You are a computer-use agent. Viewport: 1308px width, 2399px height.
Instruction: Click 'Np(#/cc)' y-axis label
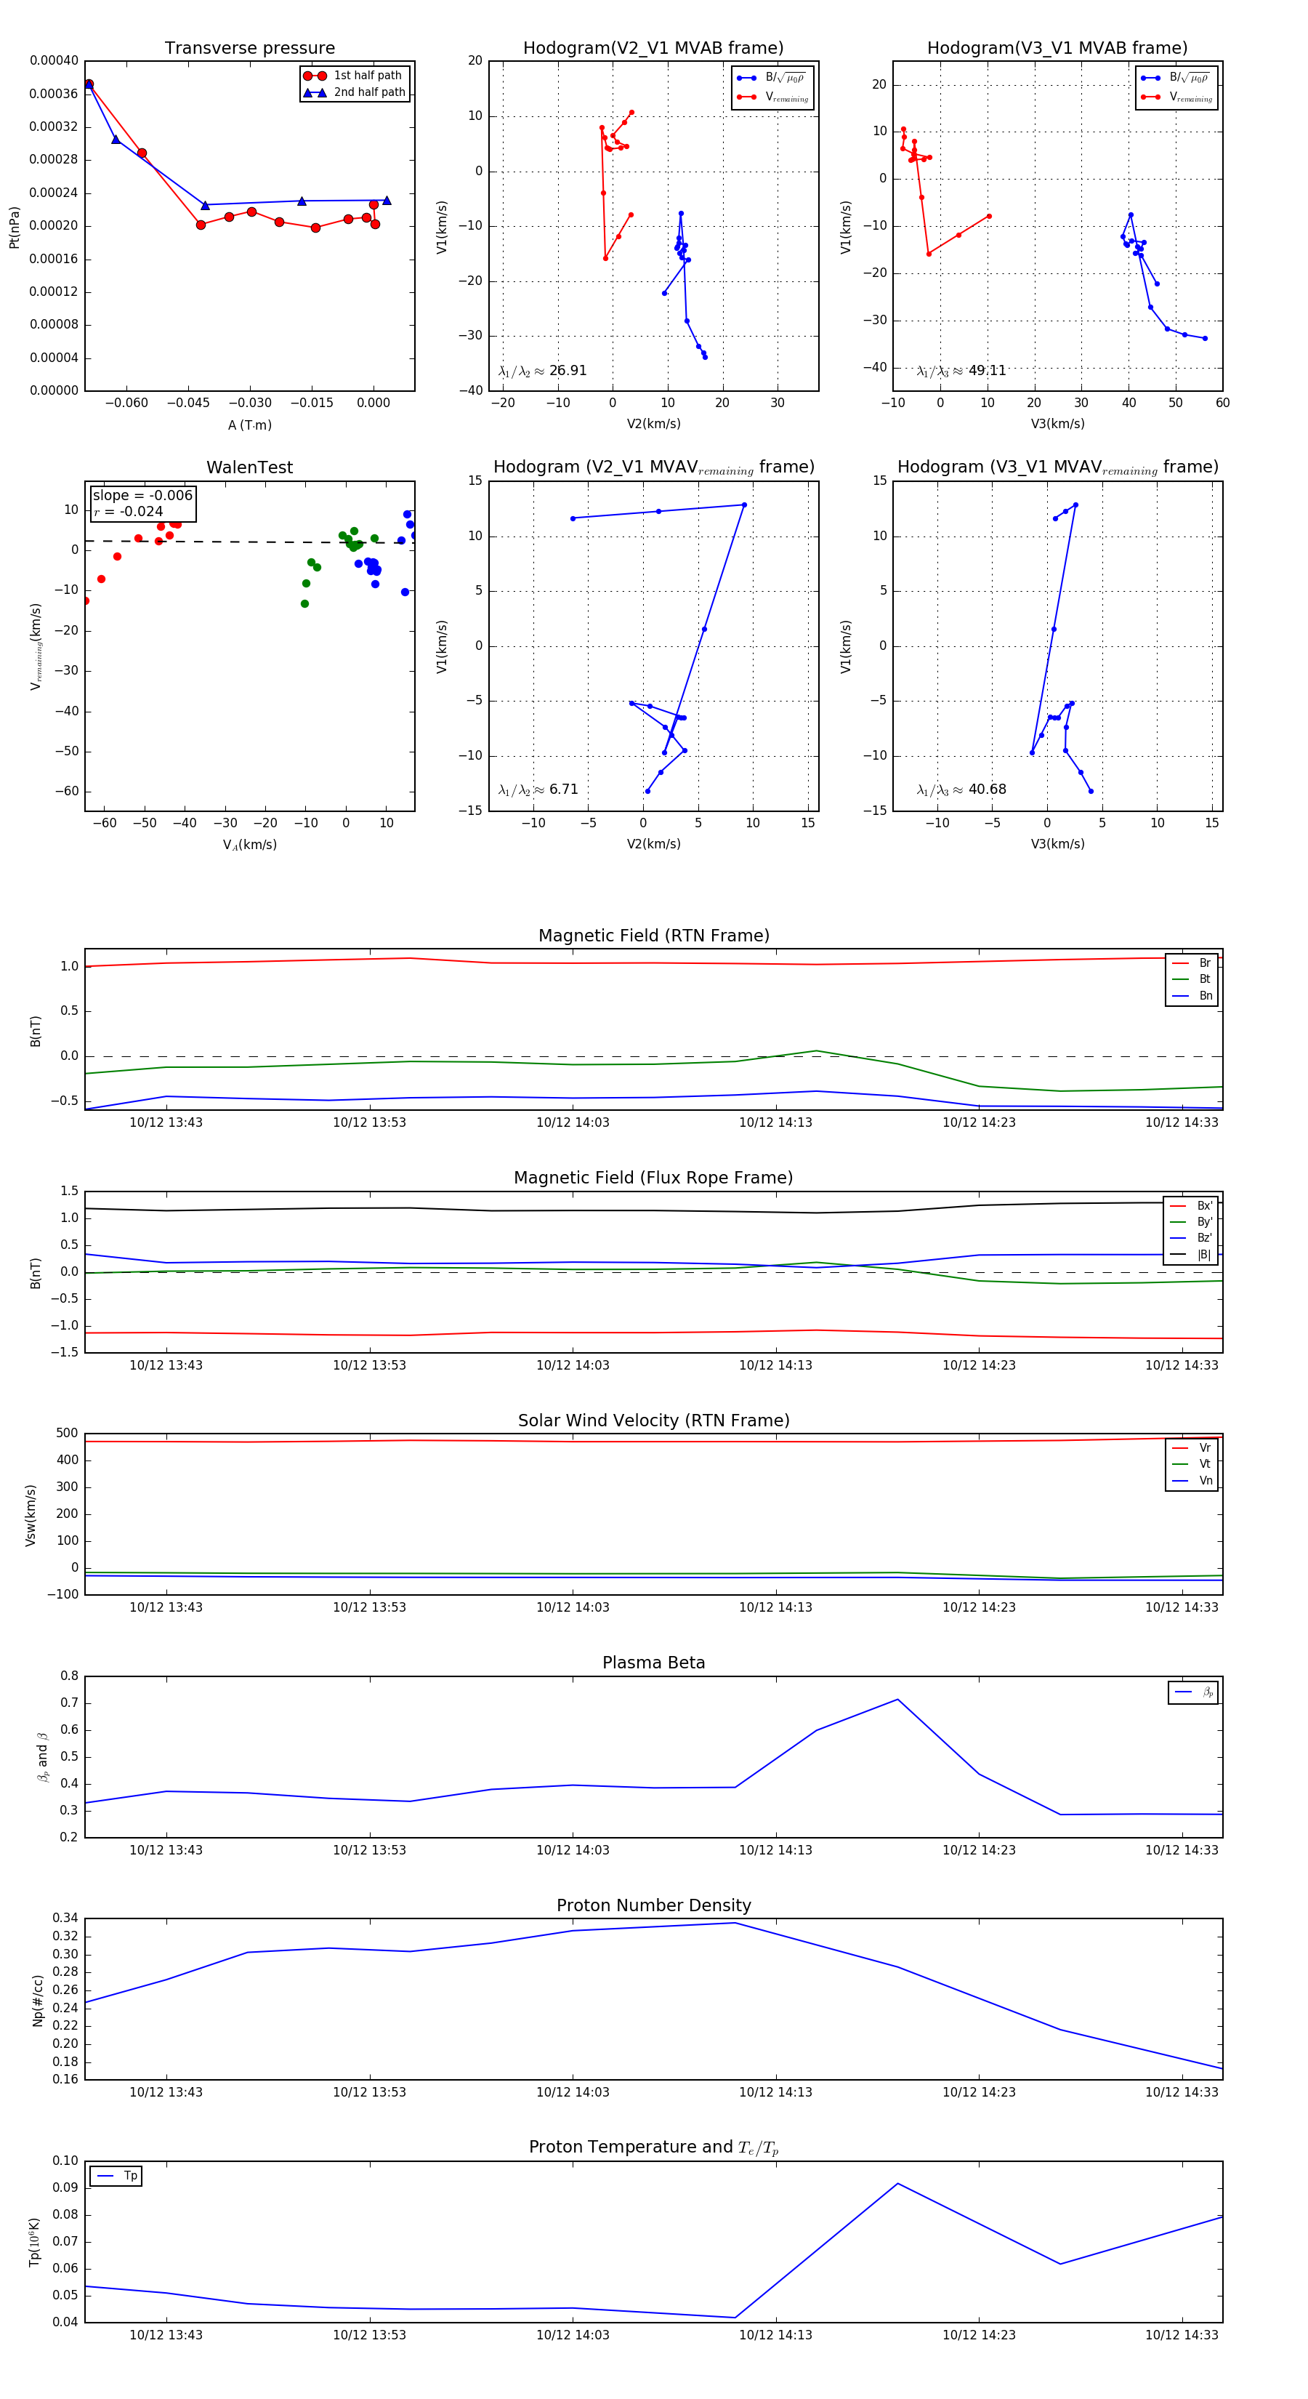(37, 1999)
